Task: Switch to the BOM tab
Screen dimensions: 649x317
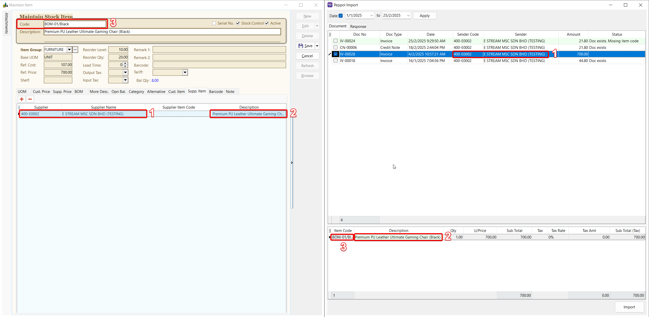Action: [x=79, y=92]
